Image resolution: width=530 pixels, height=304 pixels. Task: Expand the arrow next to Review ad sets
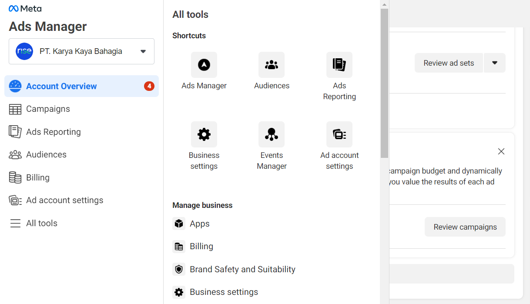(494, 63)
